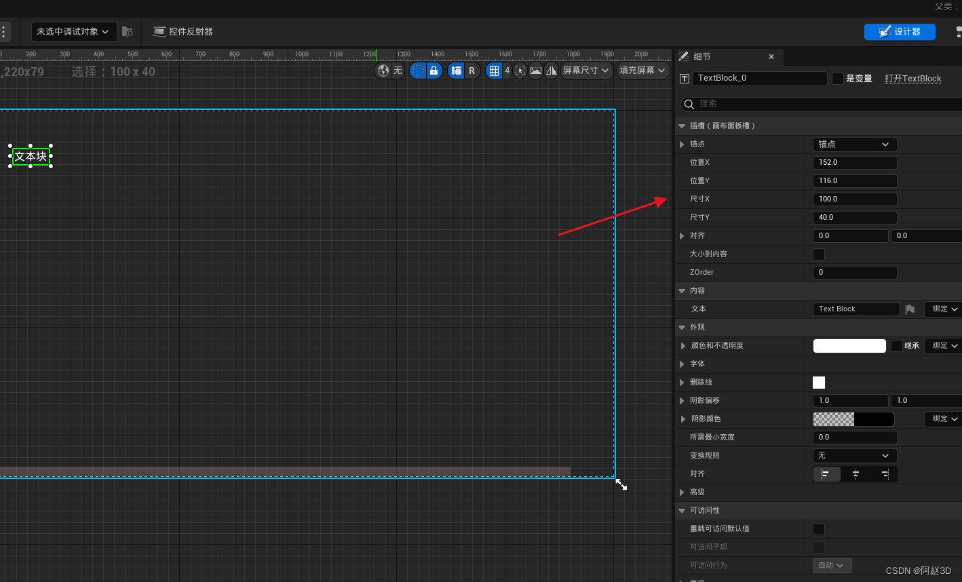Toggle the dashed outline display icon
The image size is (962, 582).
[x=418, y=71]
